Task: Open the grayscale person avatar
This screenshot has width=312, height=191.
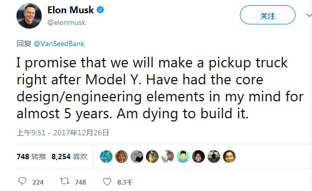Action: (137, 157)
